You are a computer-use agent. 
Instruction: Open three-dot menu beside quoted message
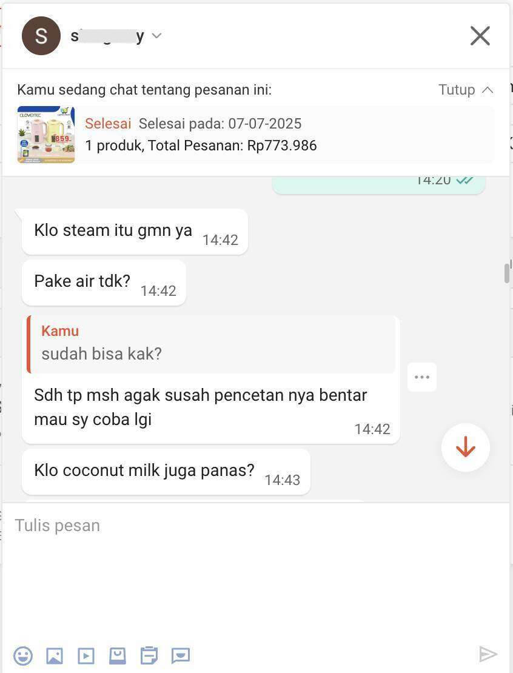422,377
